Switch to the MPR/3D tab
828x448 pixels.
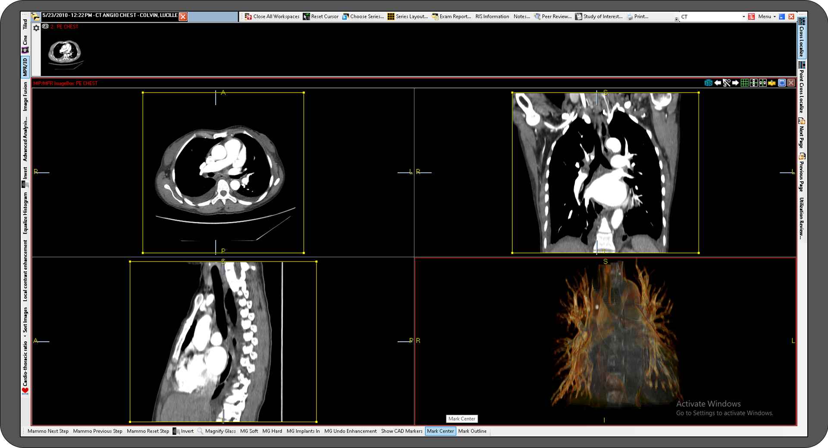pyautogui.click(x=25, y=65)
